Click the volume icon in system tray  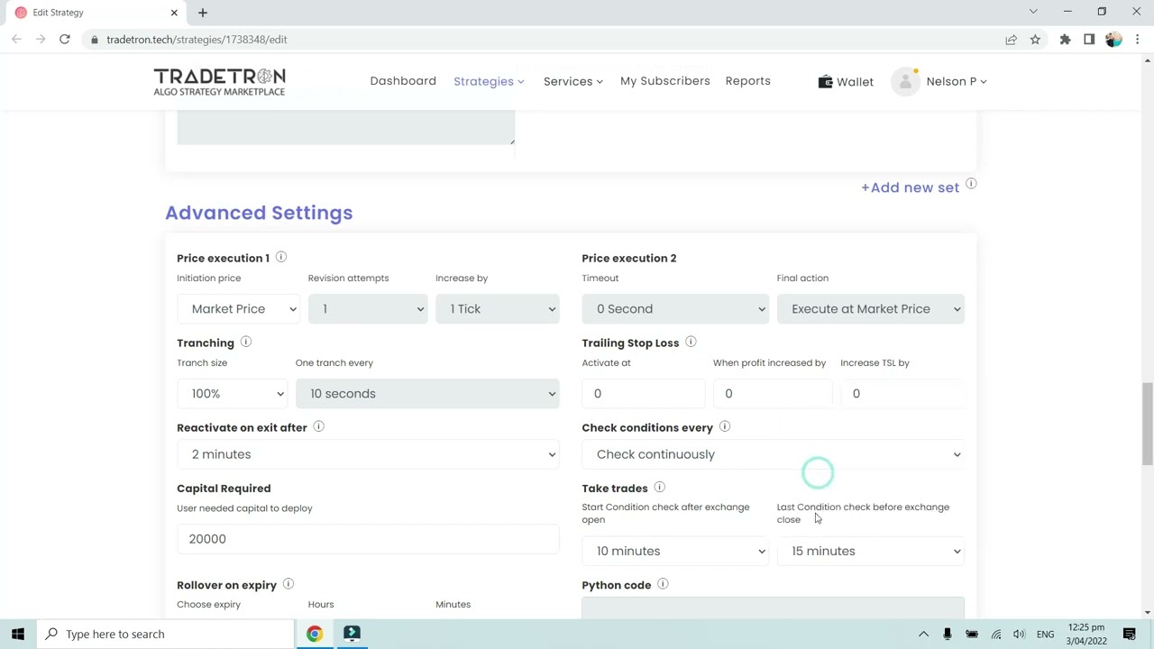pyautogui.click(x=1019, y=634)
